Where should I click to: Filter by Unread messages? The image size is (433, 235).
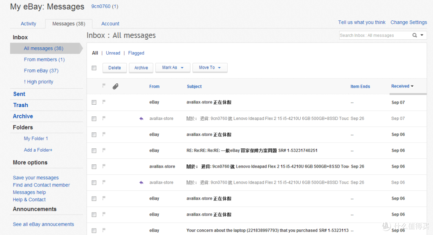[x=113, y=53]
